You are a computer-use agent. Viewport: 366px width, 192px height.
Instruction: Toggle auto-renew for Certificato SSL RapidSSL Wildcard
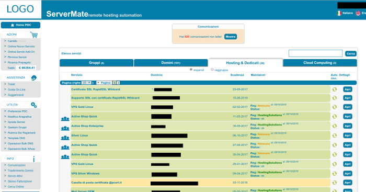[x=335, y=89]
